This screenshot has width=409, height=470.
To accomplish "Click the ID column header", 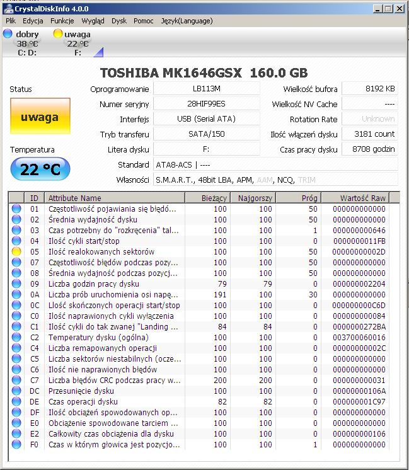I will (34, 198).
